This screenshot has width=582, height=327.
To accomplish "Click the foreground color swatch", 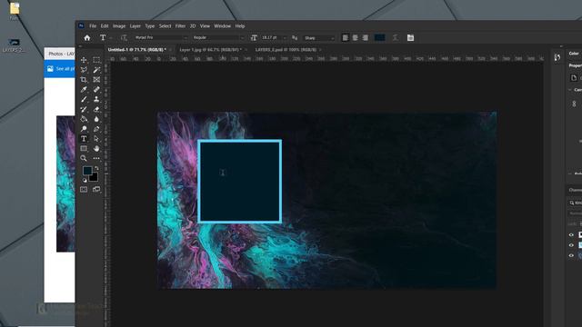I will coord(87,171).
